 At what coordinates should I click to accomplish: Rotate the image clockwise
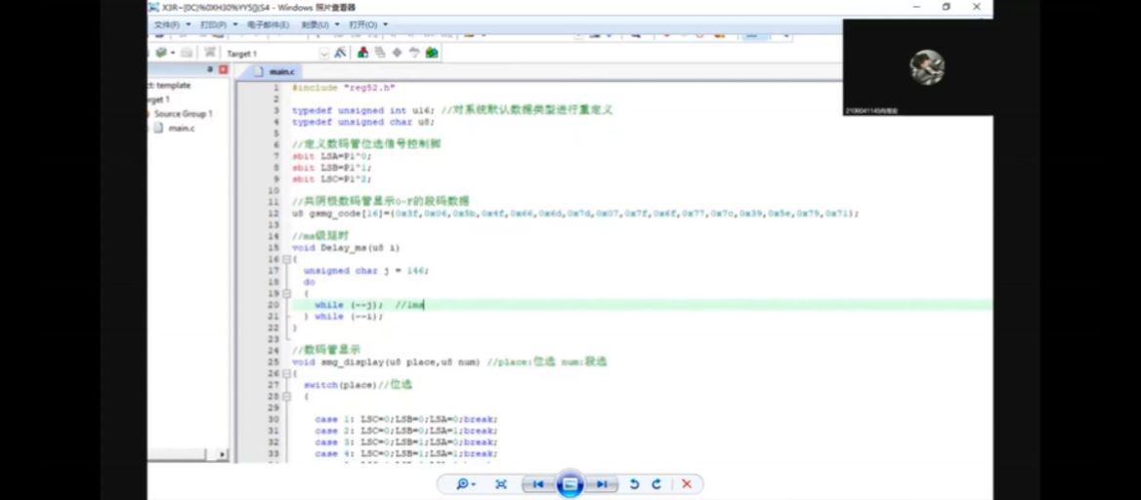pos(656,484)
